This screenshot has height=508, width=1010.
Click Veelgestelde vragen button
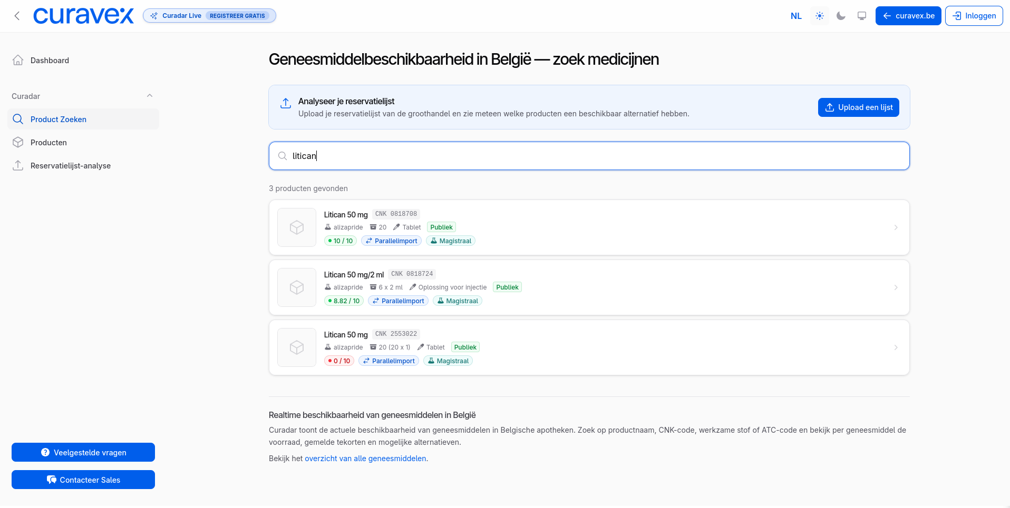coord(83,452)
